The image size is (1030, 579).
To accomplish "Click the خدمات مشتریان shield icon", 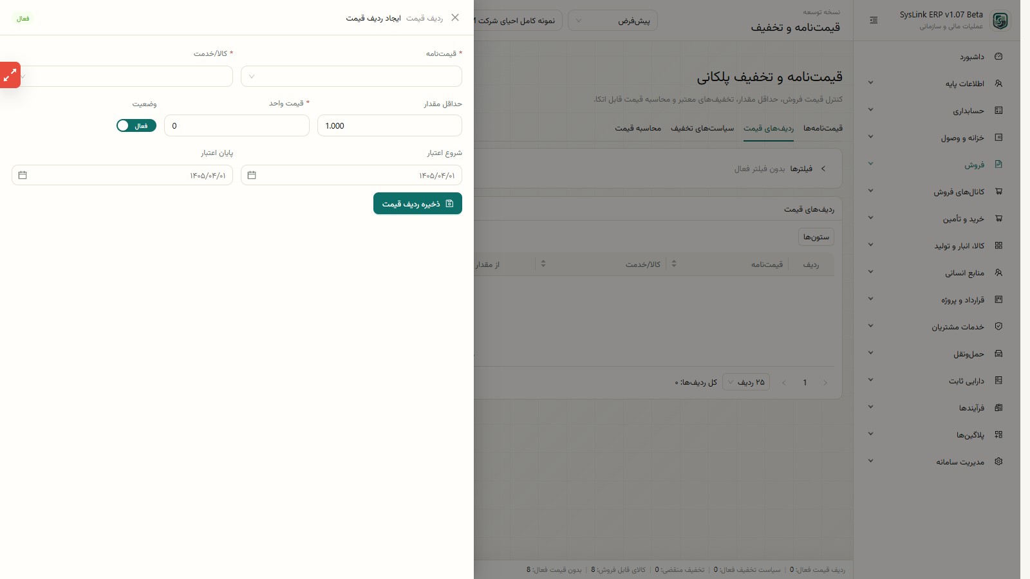I will click(x=998, y=327).
